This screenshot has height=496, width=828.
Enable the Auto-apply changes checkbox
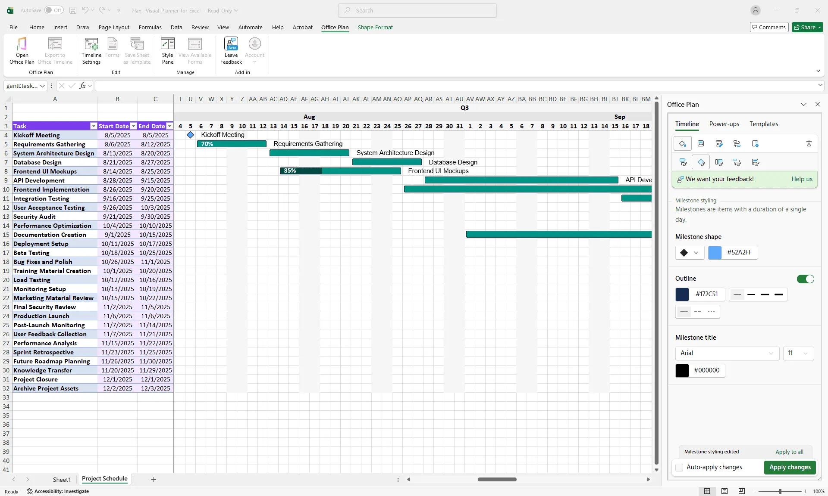click(678, 467)
